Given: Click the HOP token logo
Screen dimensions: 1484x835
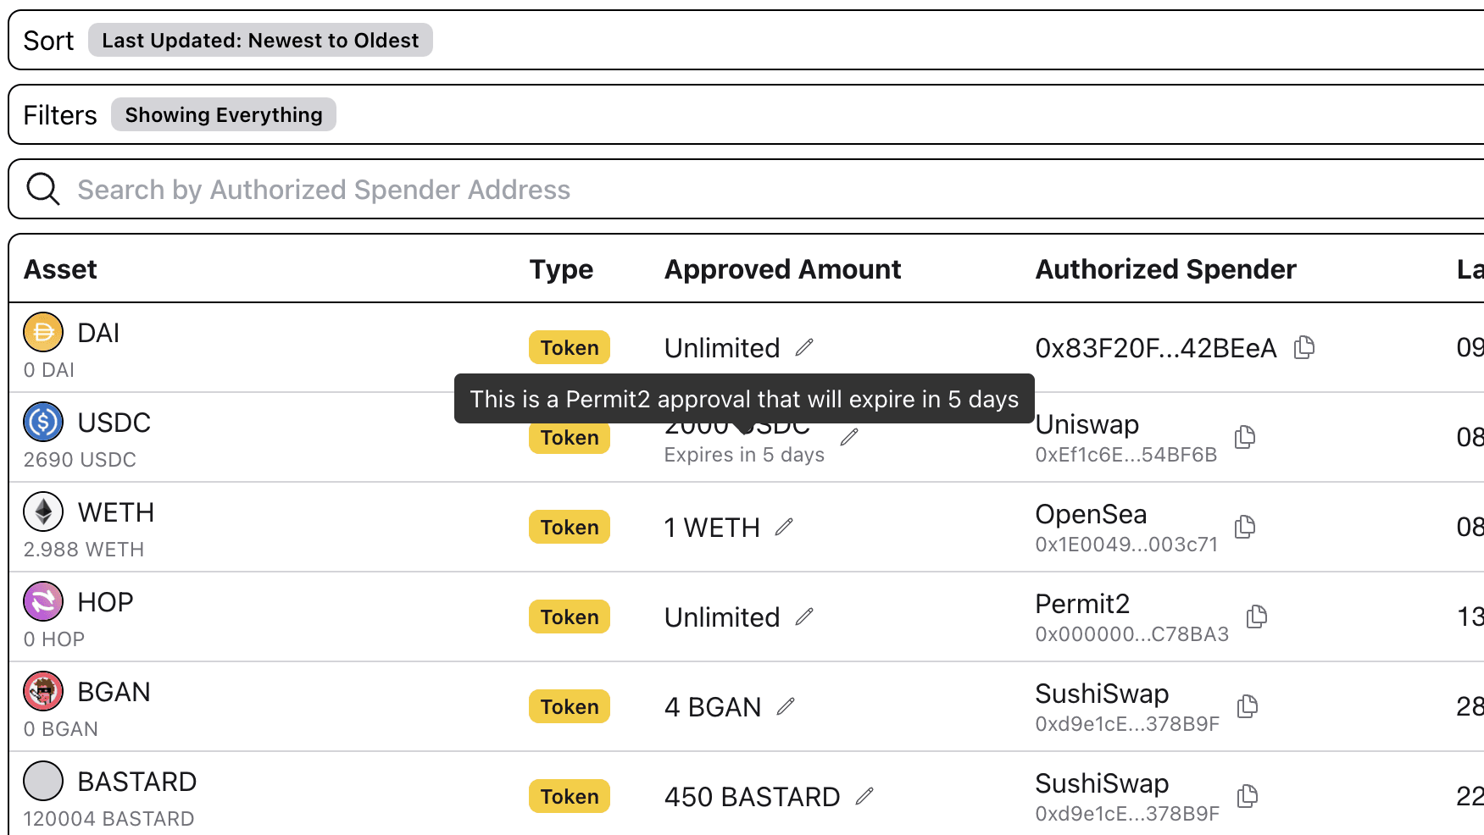Looking at the screenshot, I should [43, 601].
